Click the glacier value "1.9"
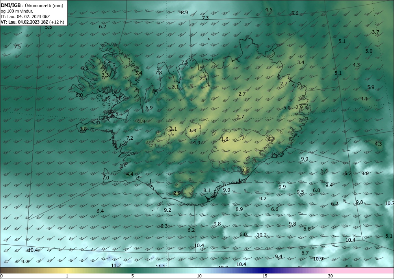 (193, 130)
